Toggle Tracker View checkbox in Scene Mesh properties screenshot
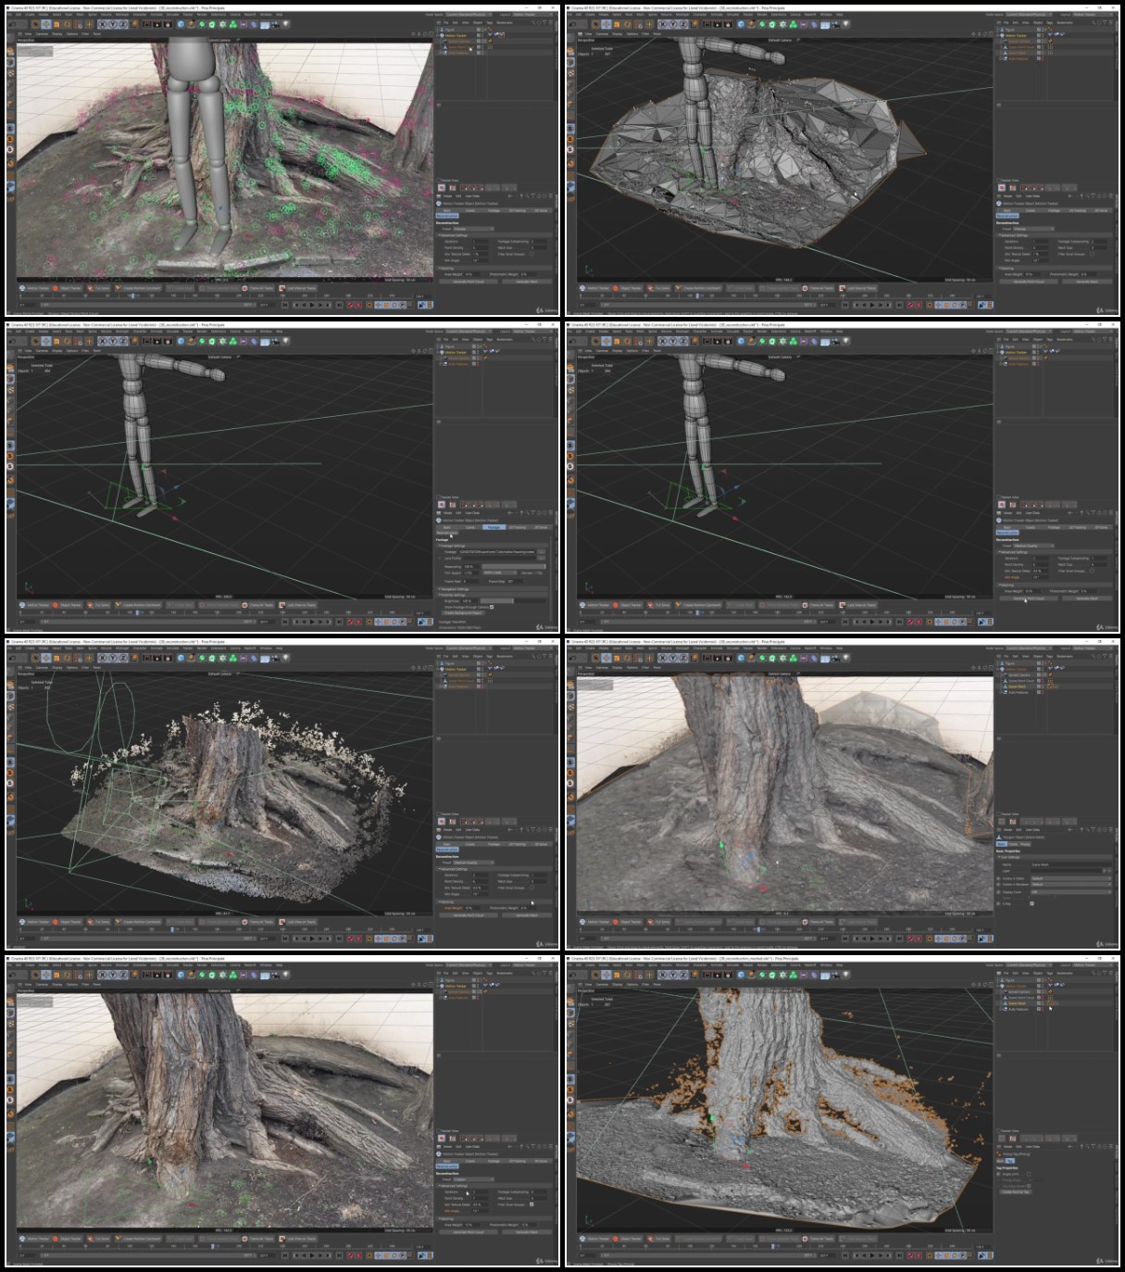Screen dimensions: 1125x1272 (998, 814)
